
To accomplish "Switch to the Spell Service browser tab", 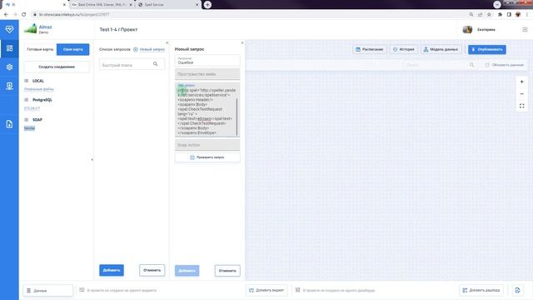I will tap(168, 5).
